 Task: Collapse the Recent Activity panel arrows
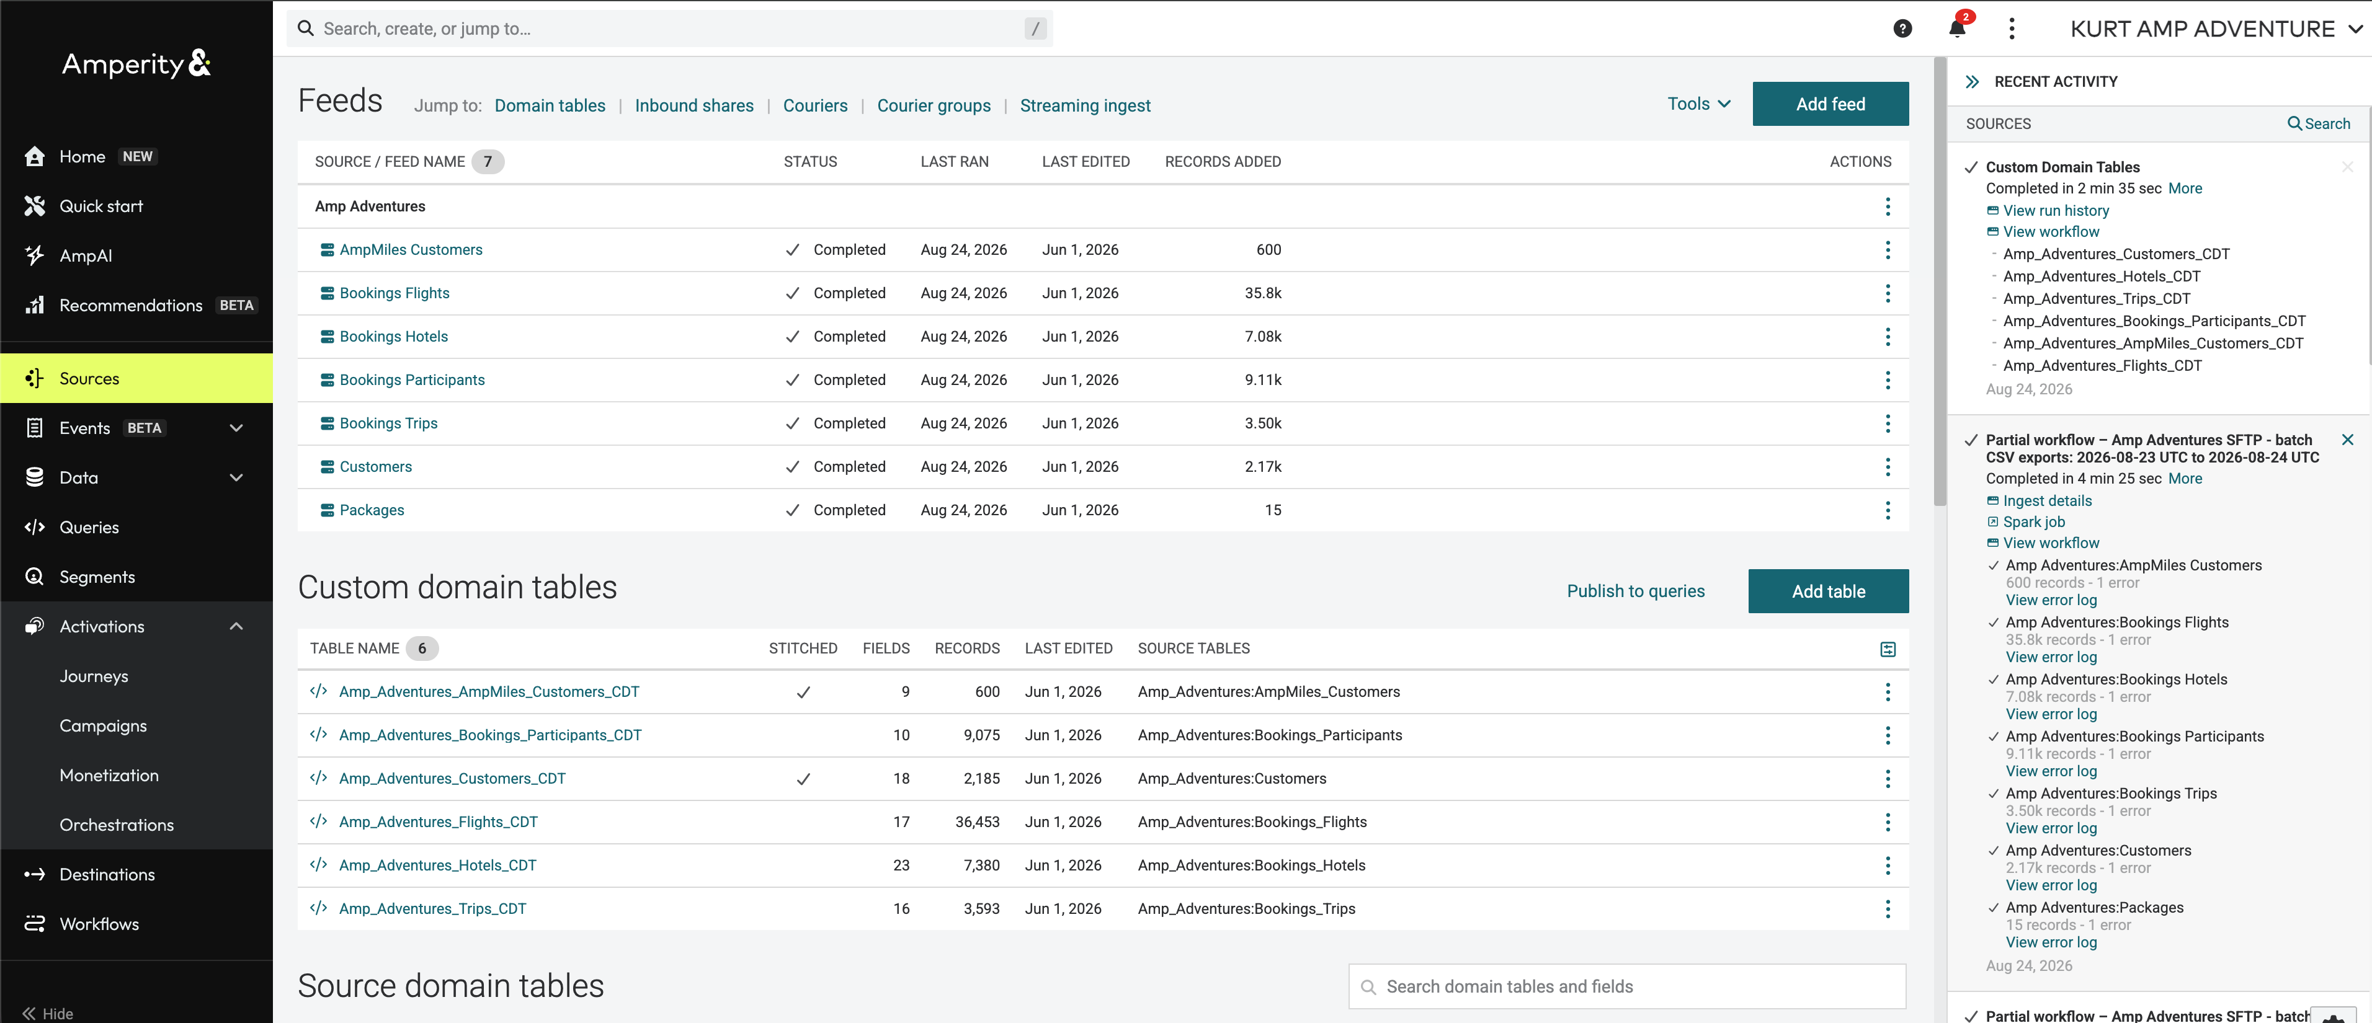click(1973, 82)
